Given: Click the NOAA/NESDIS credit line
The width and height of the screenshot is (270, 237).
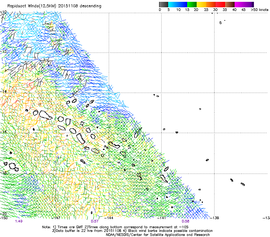Looking at the screenshot, I should [158, 235].
